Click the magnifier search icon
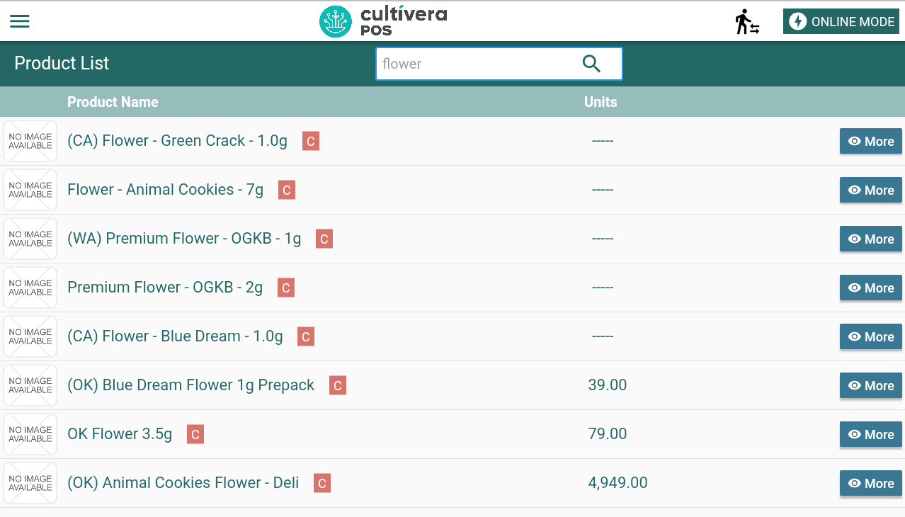Image resolution: width=905 pixels, height=517 pixels. (591, 64)
